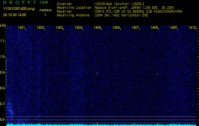Click the 1409 time tick label
This screenshot has height=126, width=199.
173,27
